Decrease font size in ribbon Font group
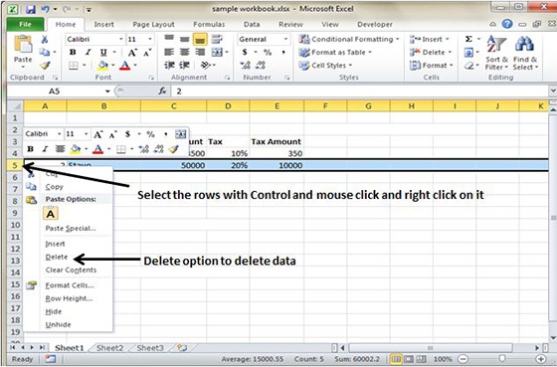Screen dimensions: 557x367 [x=147, y=53]
